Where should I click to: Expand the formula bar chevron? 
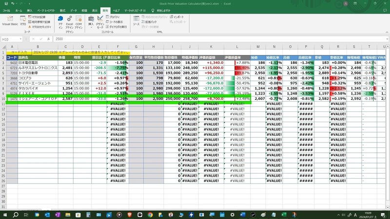[387, 39]
